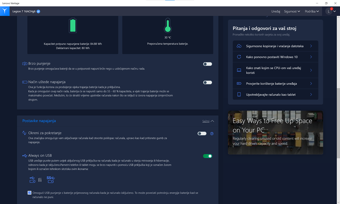Image resolution: width=340 pixels, height=204 pixels.
Task: Enable the Brzo punjenje toggle
Action: [x=207, y=64]
